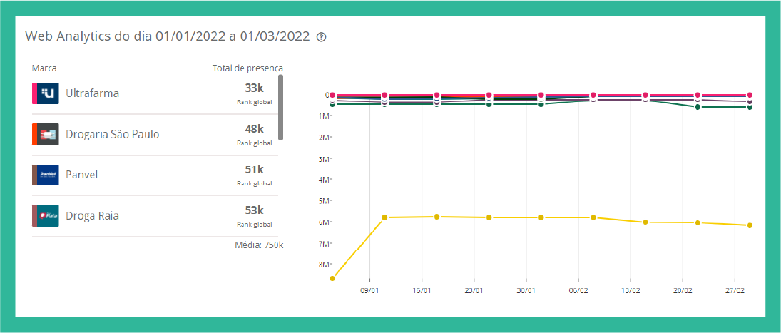Click Ultrafarma's pink color swatch
Screen dimensions: 781x333
click(x=34, y=93)
